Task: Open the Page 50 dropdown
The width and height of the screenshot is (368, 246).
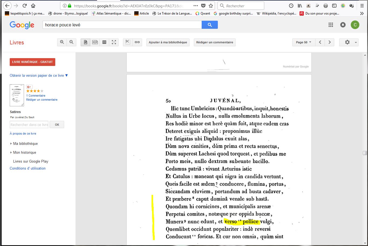Action: [304, 42]
